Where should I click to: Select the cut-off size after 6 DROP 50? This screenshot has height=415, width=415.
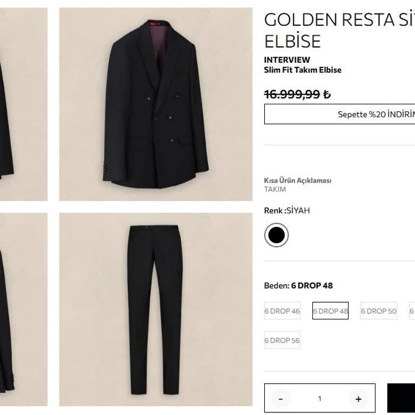pos(412,311)
